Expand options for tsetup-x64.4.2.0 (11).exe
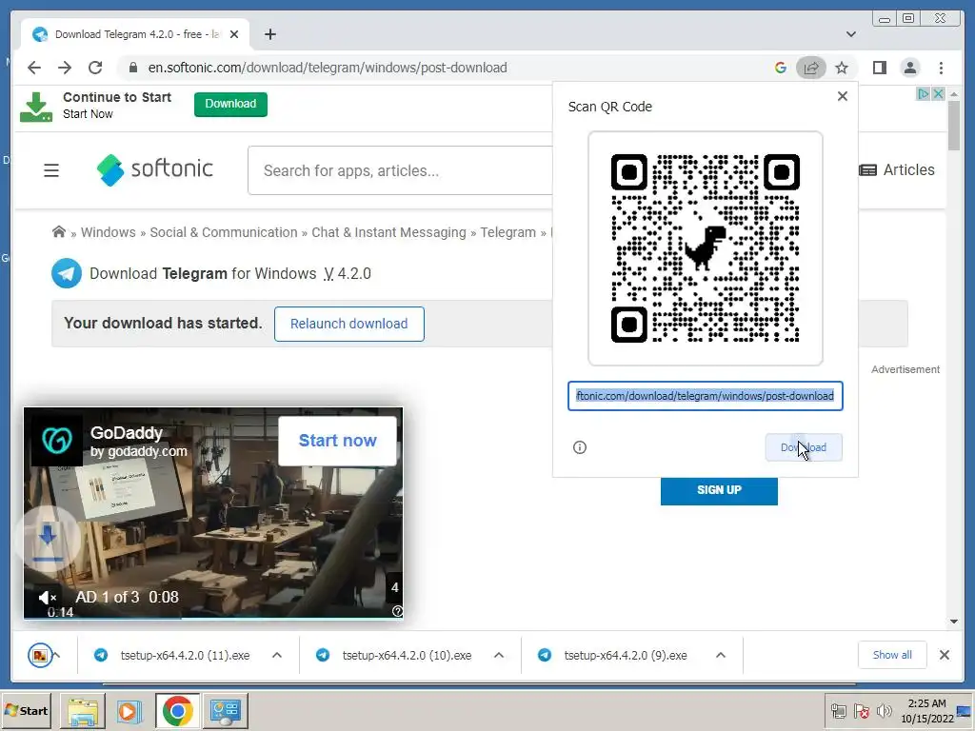The image size is (975, 731). click(277, 655)
